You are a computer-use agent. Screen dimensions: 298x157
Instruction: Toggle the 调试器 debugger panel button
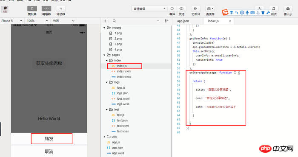click(60, 8)
